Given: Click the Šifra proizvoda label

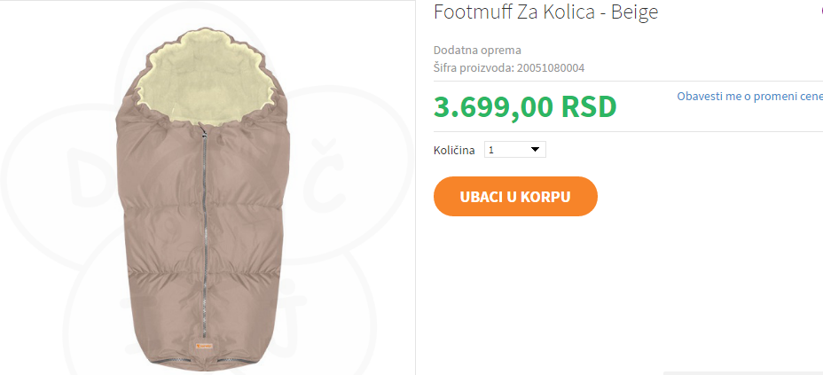Looking at the screenshot, I should point(474,67).
